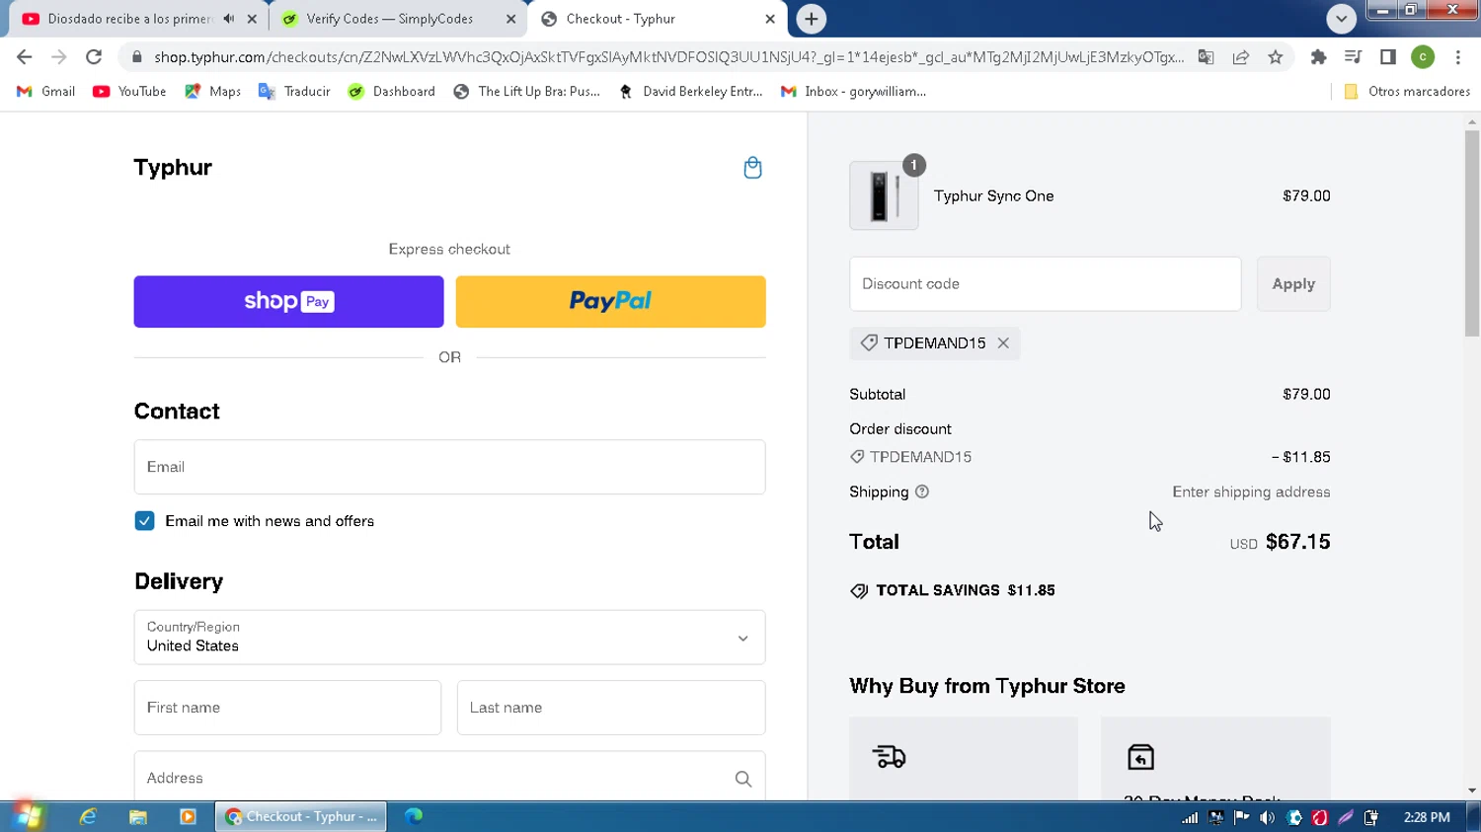Image resolution: width=1481 pixels, height=832 pixels.
Task: Click the system clock showing 2:28 PM
Action: [x=1427, y=817]
